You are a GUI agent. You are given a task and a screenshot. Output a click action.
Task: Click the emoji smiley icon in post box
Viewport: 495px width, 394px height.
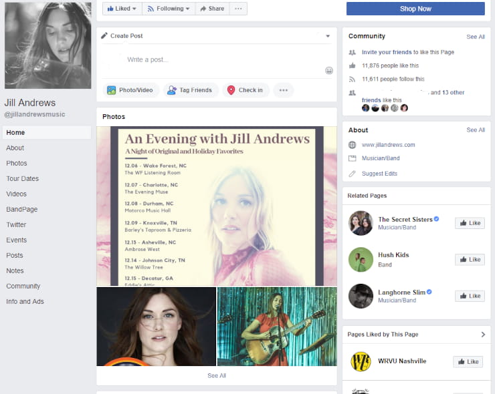[329, 70]
